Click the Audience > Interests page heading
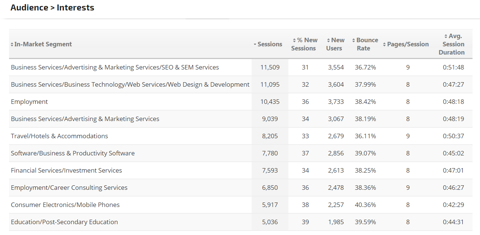Screen dimensions: 480x235 pyautogui.click(x=52, y=8)
